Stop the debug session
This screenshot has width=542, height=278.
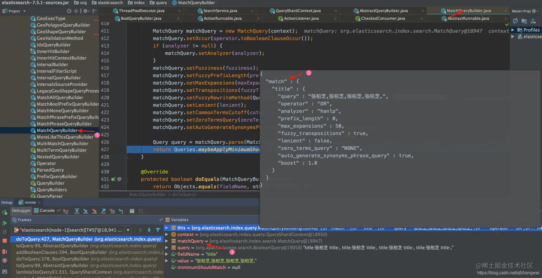click(5, 241)
